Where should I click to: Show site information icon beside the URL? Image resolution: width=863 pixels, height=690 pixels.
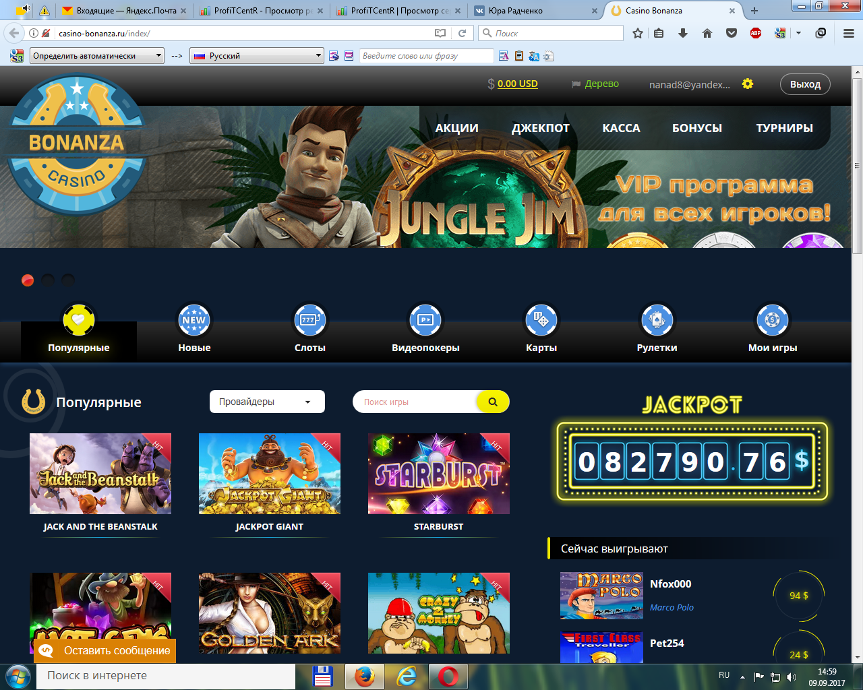click(x=34, y=33)
